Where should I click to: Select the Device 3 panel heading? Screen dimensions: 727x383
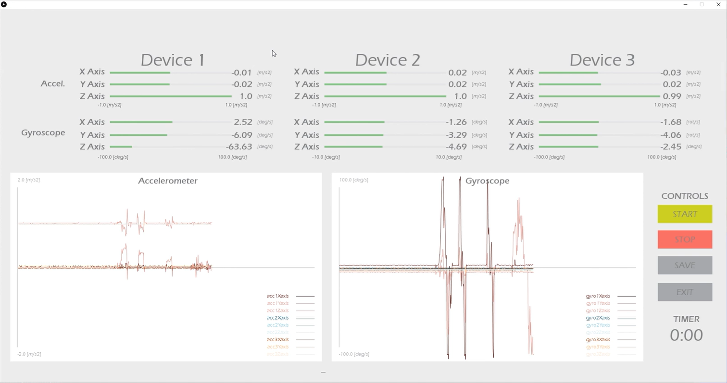[x=602, y=60]
